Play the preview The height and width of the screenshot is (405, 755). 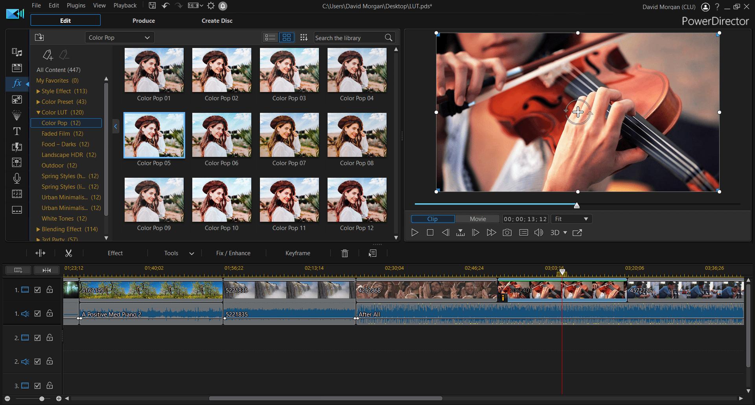point(414,233)
